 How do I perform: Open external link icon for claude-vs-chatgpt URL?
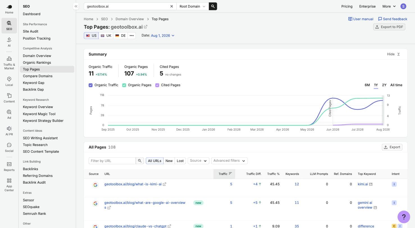click(169, 226)
